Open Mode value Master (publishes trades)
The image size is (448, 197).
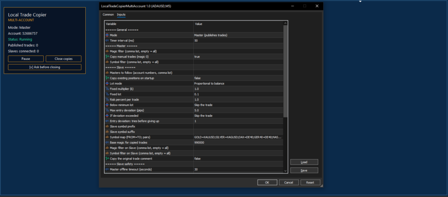click(238, 35)
